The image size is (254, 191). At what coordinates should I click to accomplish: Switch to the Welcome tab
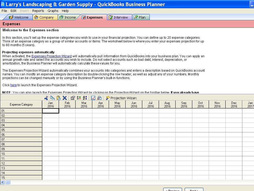pyautogui.click(x=19, y=17)
